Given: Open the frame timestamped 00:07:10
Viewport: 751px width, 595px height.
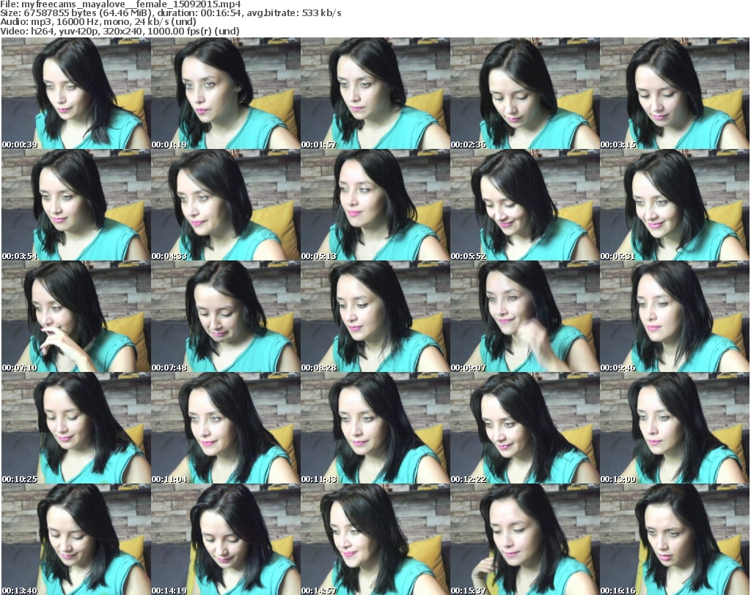Looking at the screenshot, I should [75, 317].
